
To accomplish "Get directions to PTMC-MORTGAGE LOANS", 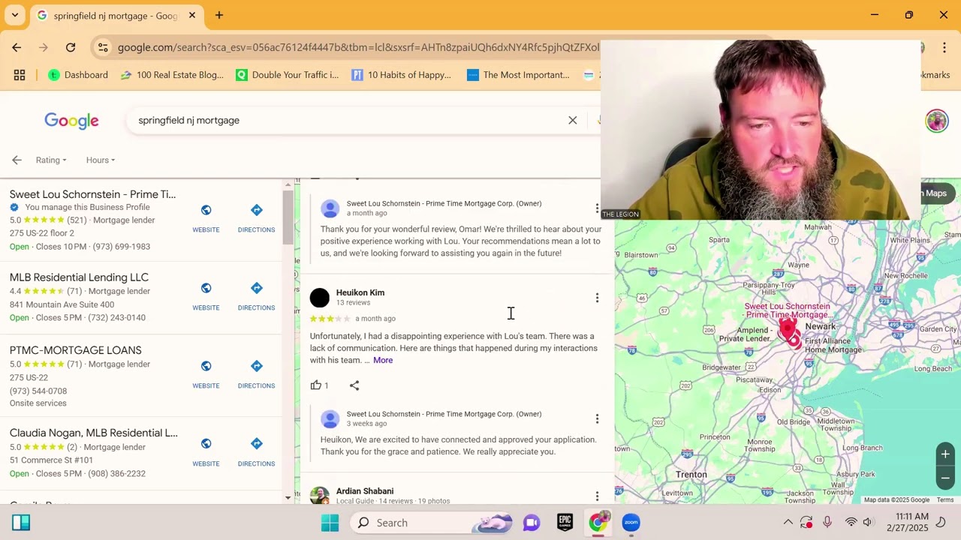I will 256,373.
